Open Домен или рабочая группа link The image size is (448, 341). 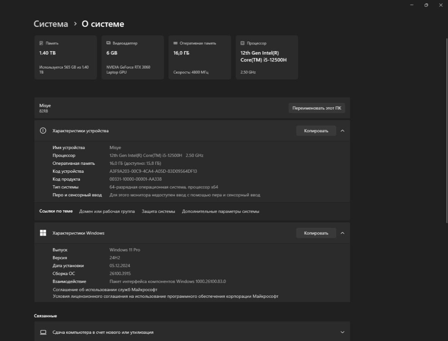(x=107, y=211)
